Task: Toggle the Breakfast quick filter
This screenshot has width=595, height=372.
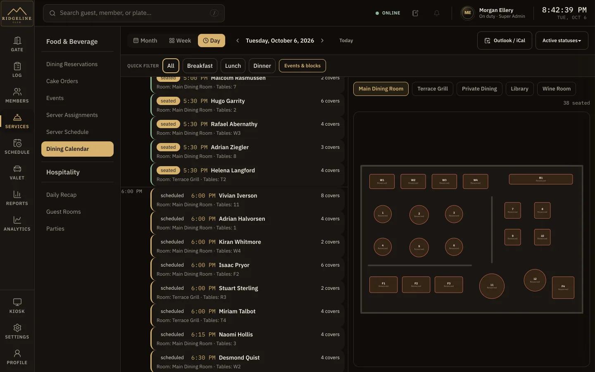Action: pos(200,66)
